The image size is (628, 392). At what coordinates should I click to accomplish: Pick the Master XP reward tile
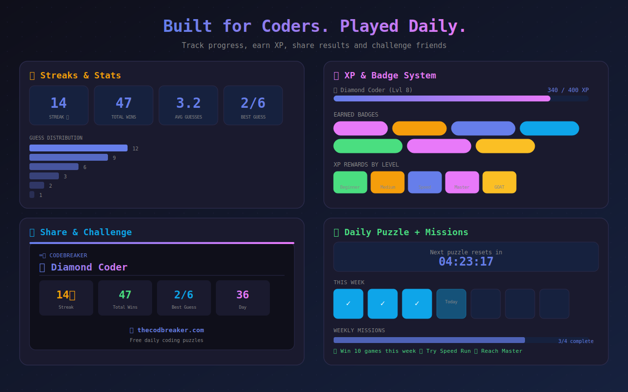462,182
